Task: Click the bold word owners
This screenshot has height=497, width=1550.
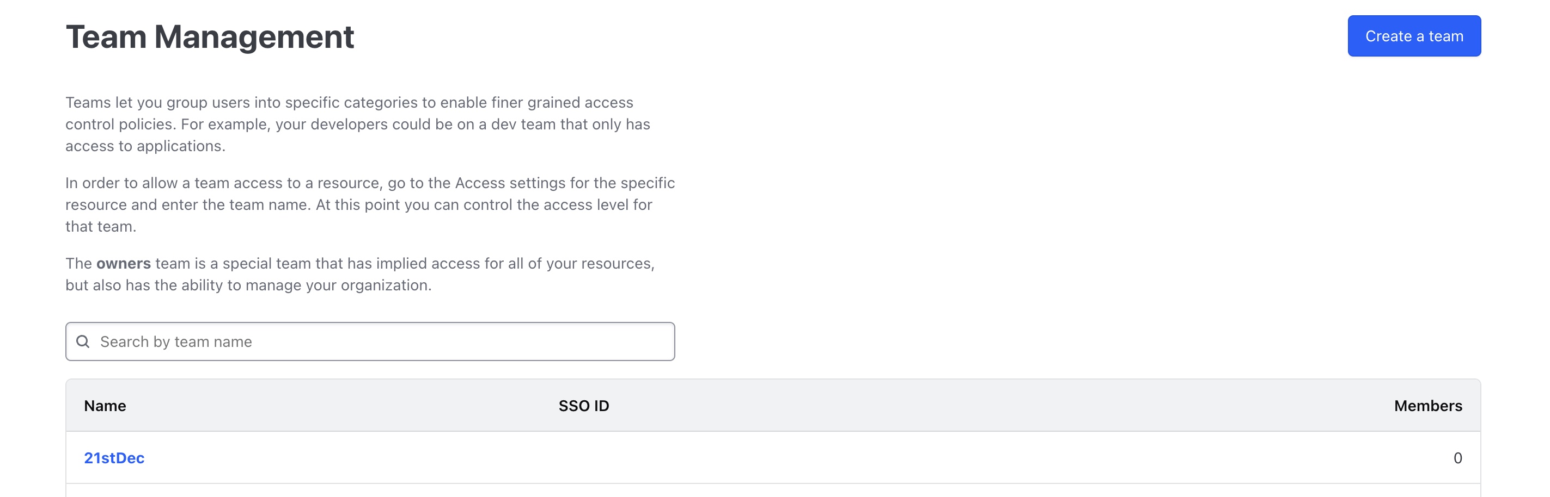Action: click(123, 263)
